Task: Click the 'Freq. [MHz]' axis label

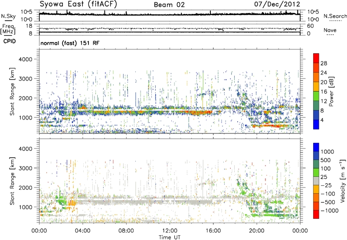Action: [8, 29]
